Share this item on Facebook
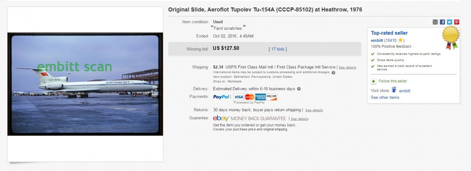Viewport: 471px width, 171px height. 442,22
